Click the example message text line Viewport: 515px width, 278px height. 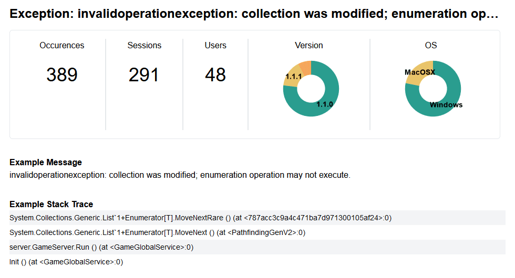(x=180, y=175)
